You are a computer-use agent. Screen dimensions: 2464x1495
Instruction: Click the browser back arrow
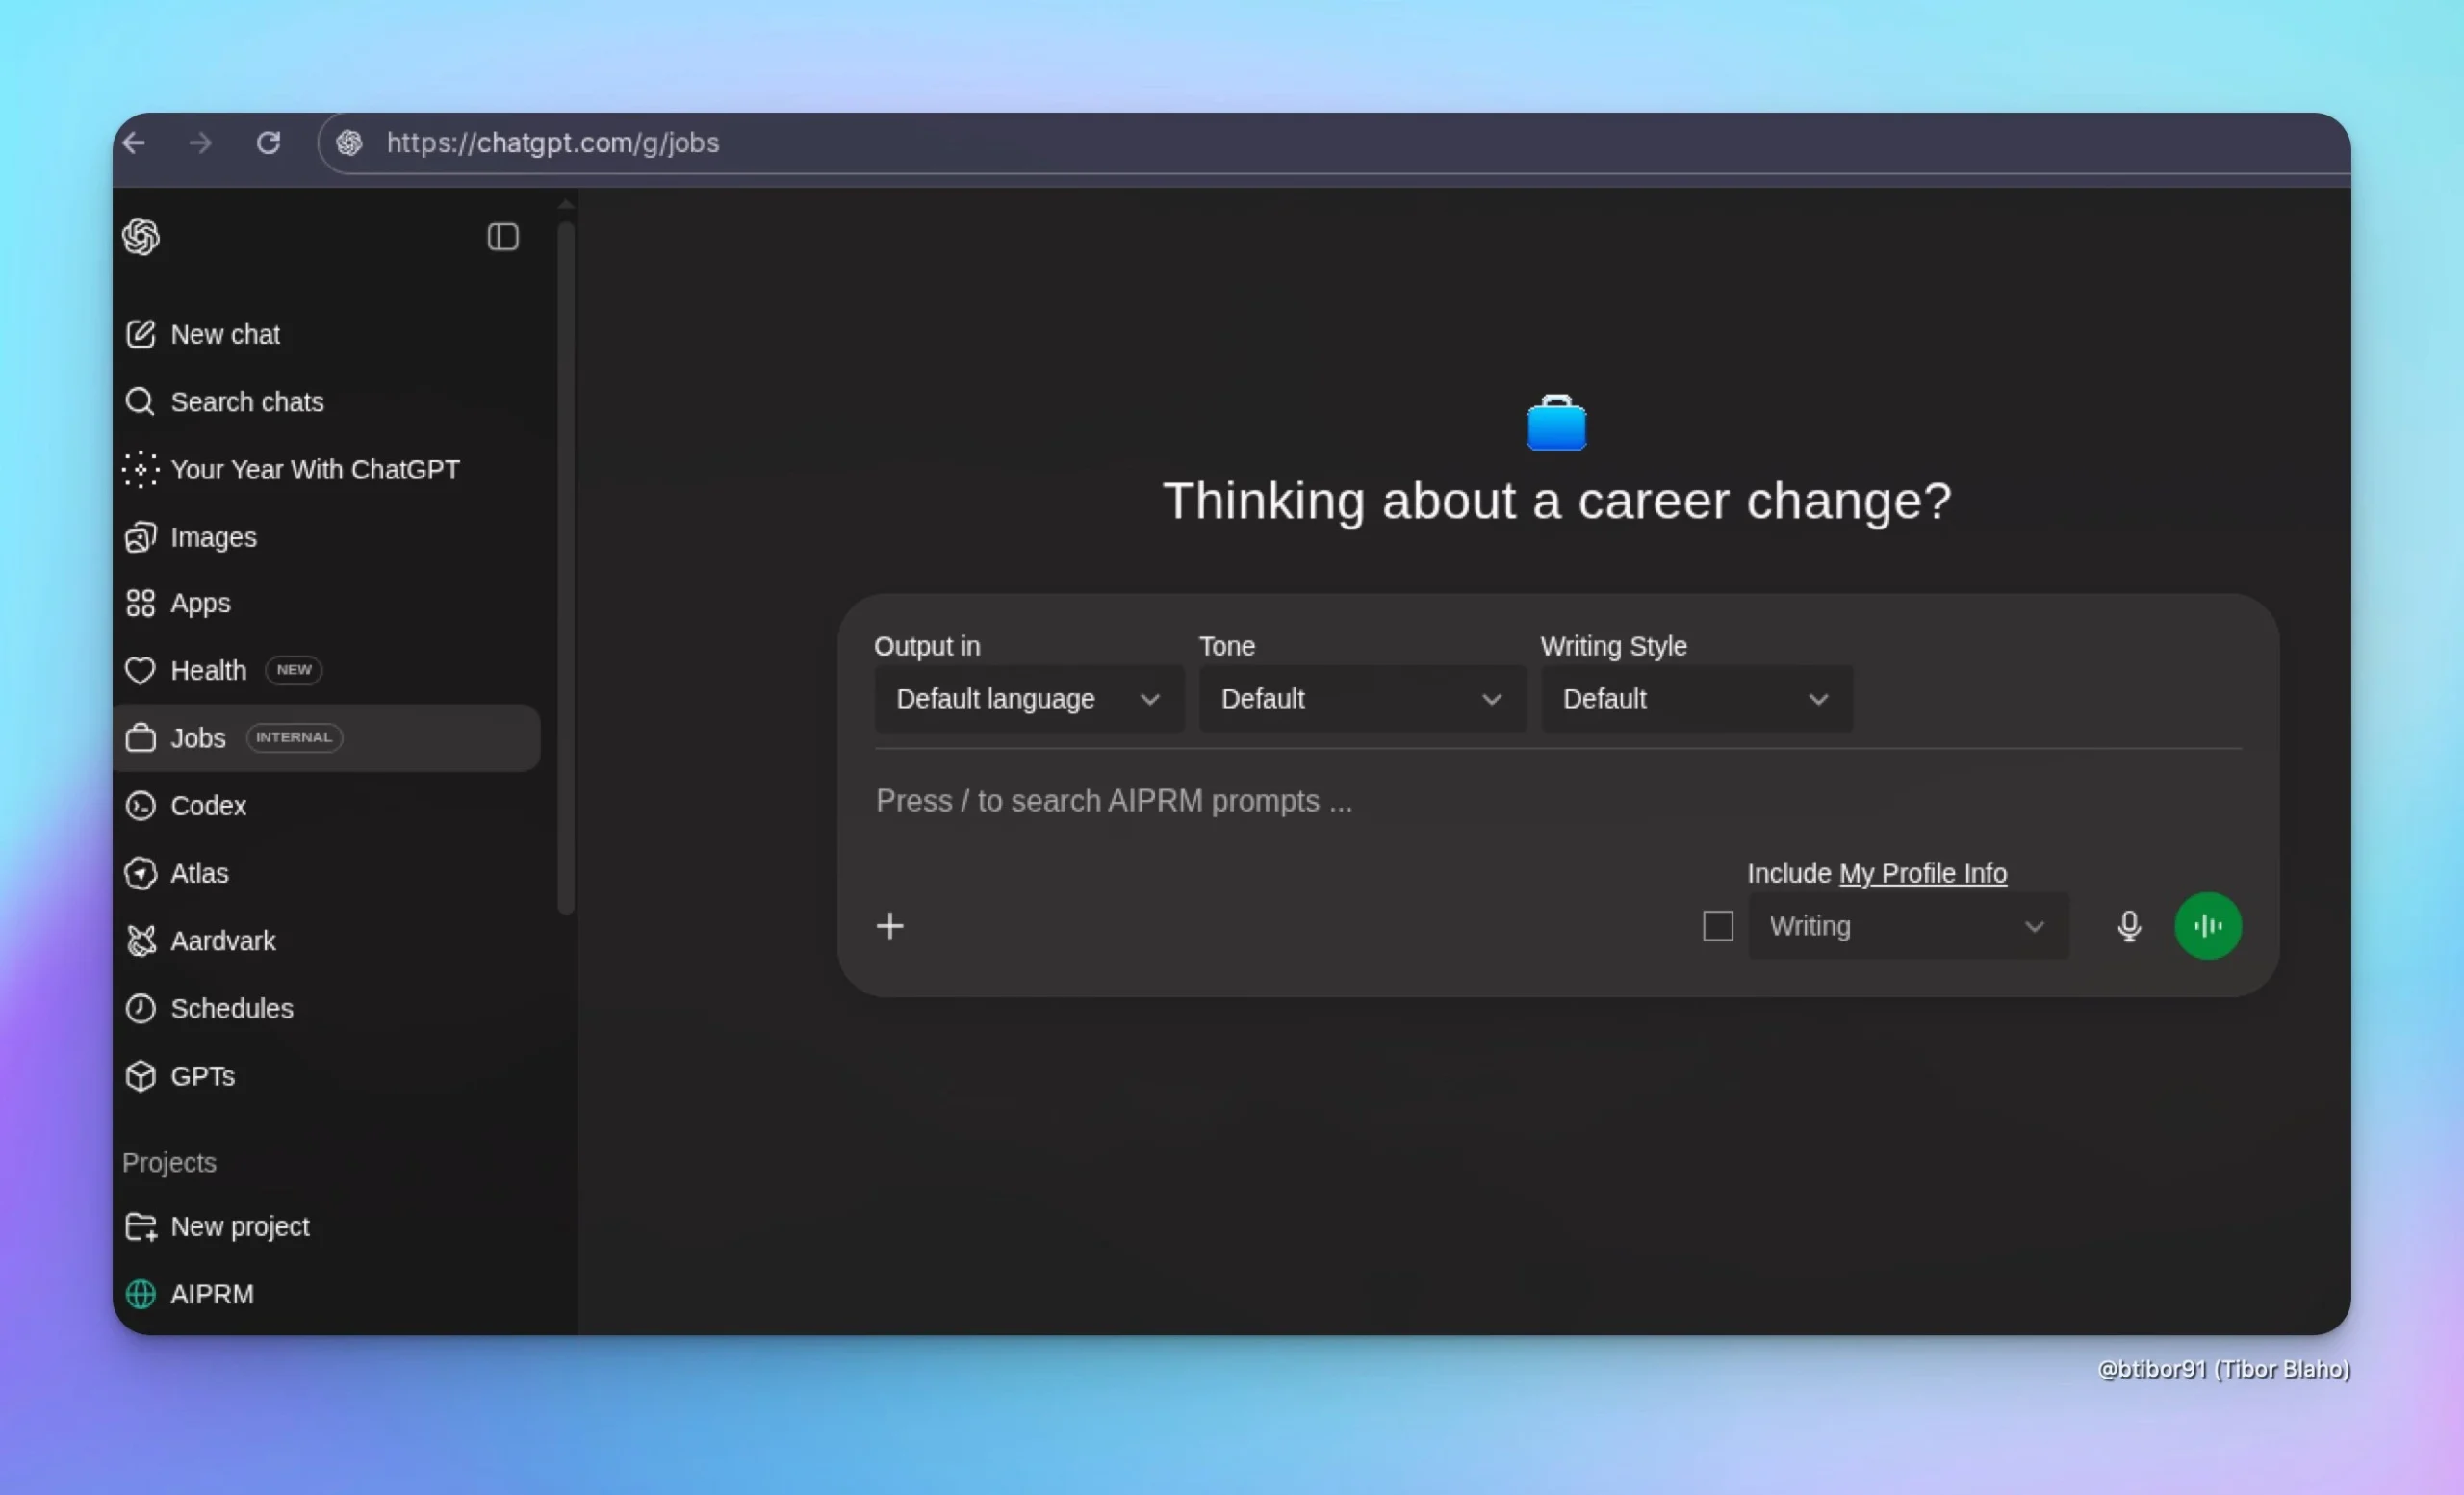click(x=135, y=143)
